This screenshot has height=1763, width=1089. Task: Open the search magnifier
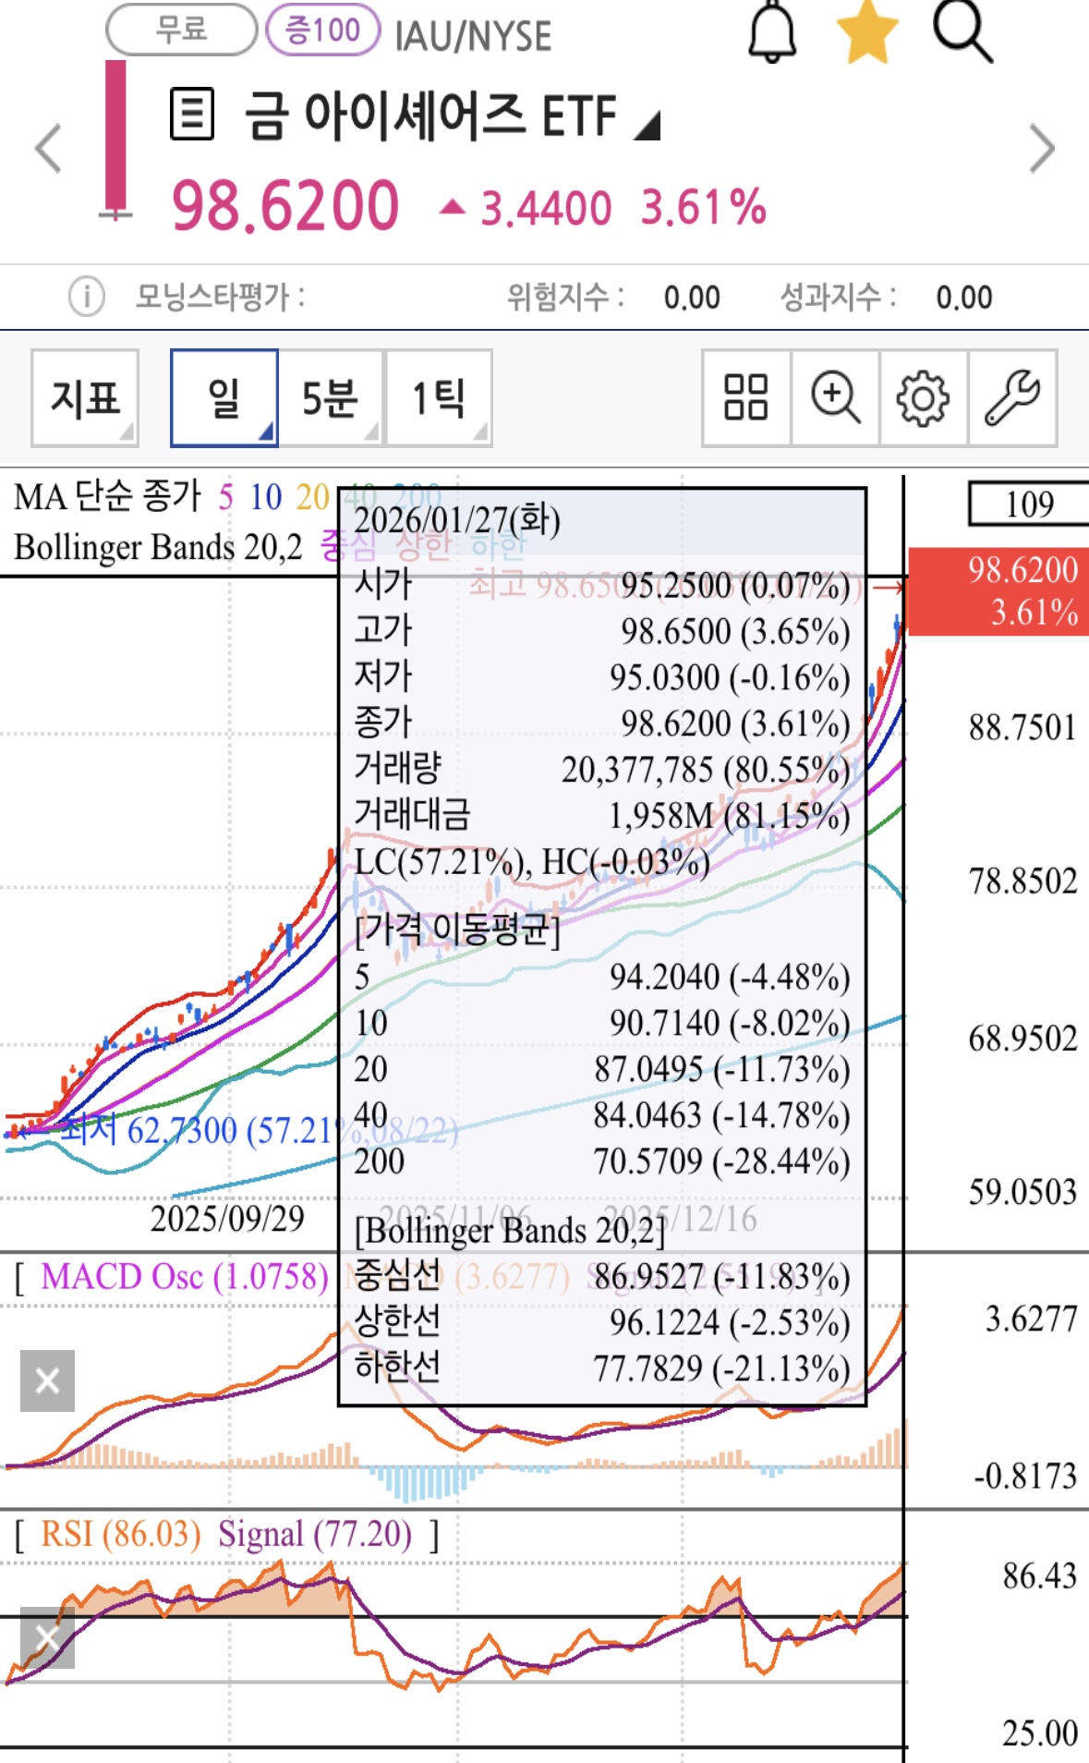(962, 31)
